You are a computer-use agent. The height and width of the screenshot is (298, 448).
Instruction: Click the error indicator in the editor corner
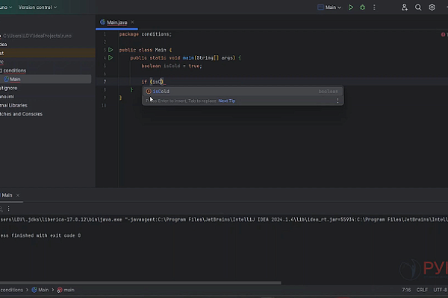click(444, 34)
